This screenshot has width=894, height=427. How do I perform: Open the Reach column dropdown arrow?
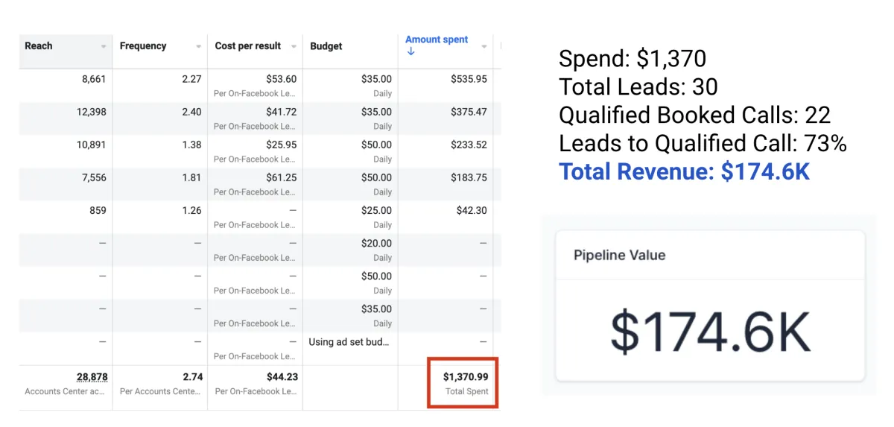(104, 46)
